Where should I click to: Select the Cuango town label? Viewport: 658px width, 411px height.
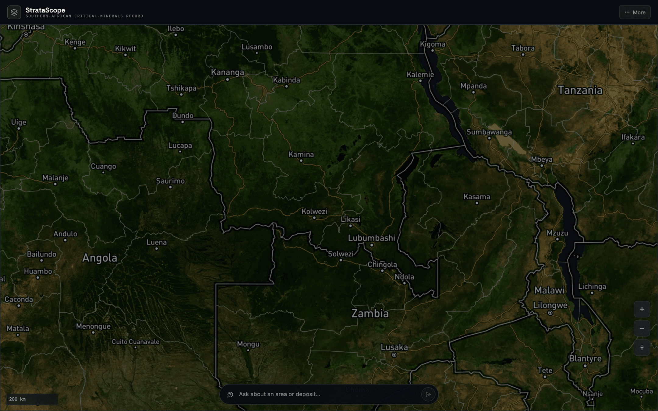[103, 167]
